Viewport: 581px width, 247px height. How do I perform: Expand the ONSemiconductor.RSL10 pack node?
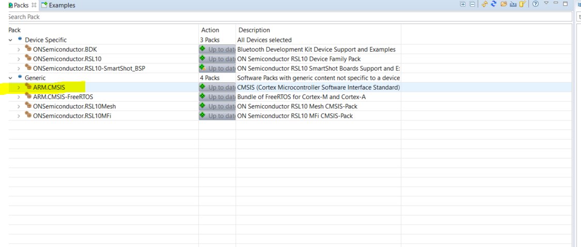click(19, 59)
